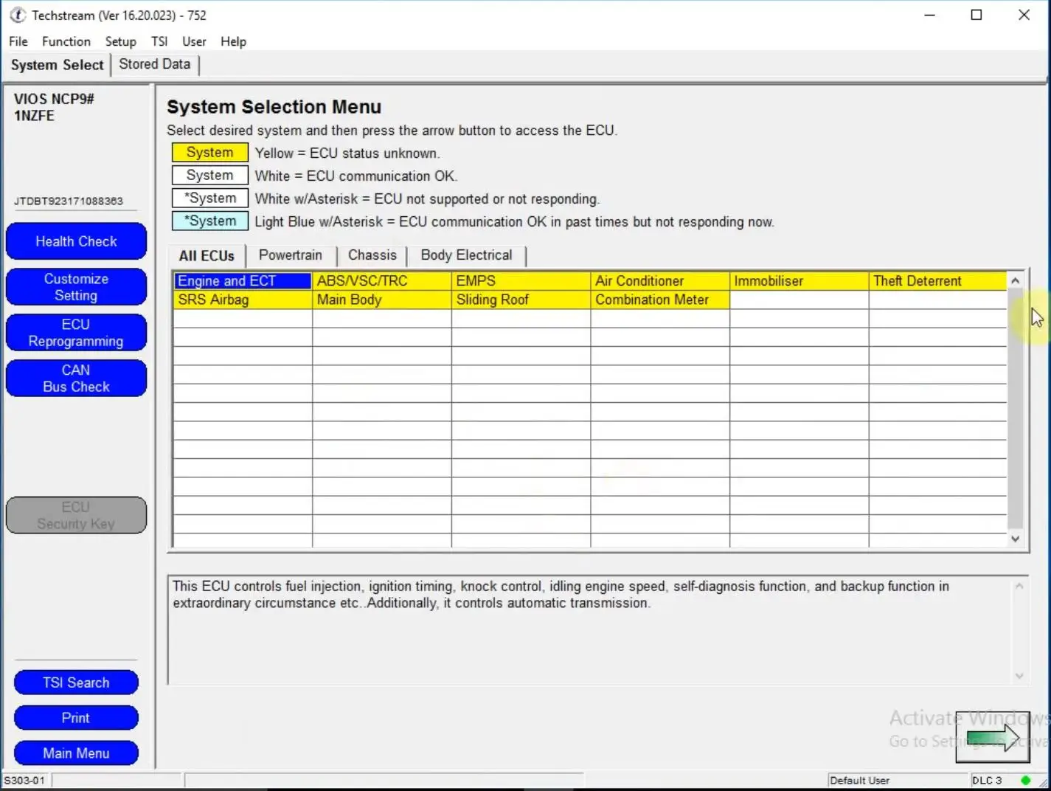Pick the Sliding Roof system

pyautogui.click(x=521, y=300)
